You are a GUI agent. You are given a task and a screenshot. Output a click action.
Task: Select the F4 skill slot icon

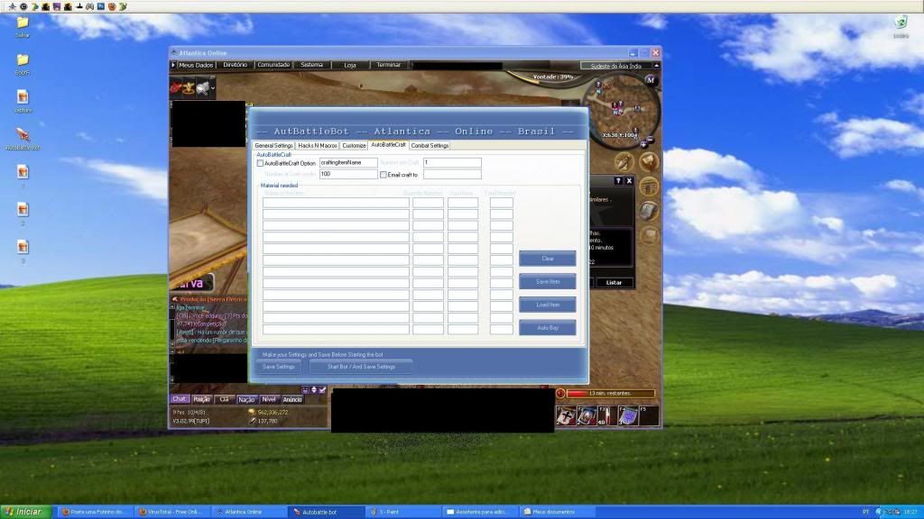pos(629,415)
